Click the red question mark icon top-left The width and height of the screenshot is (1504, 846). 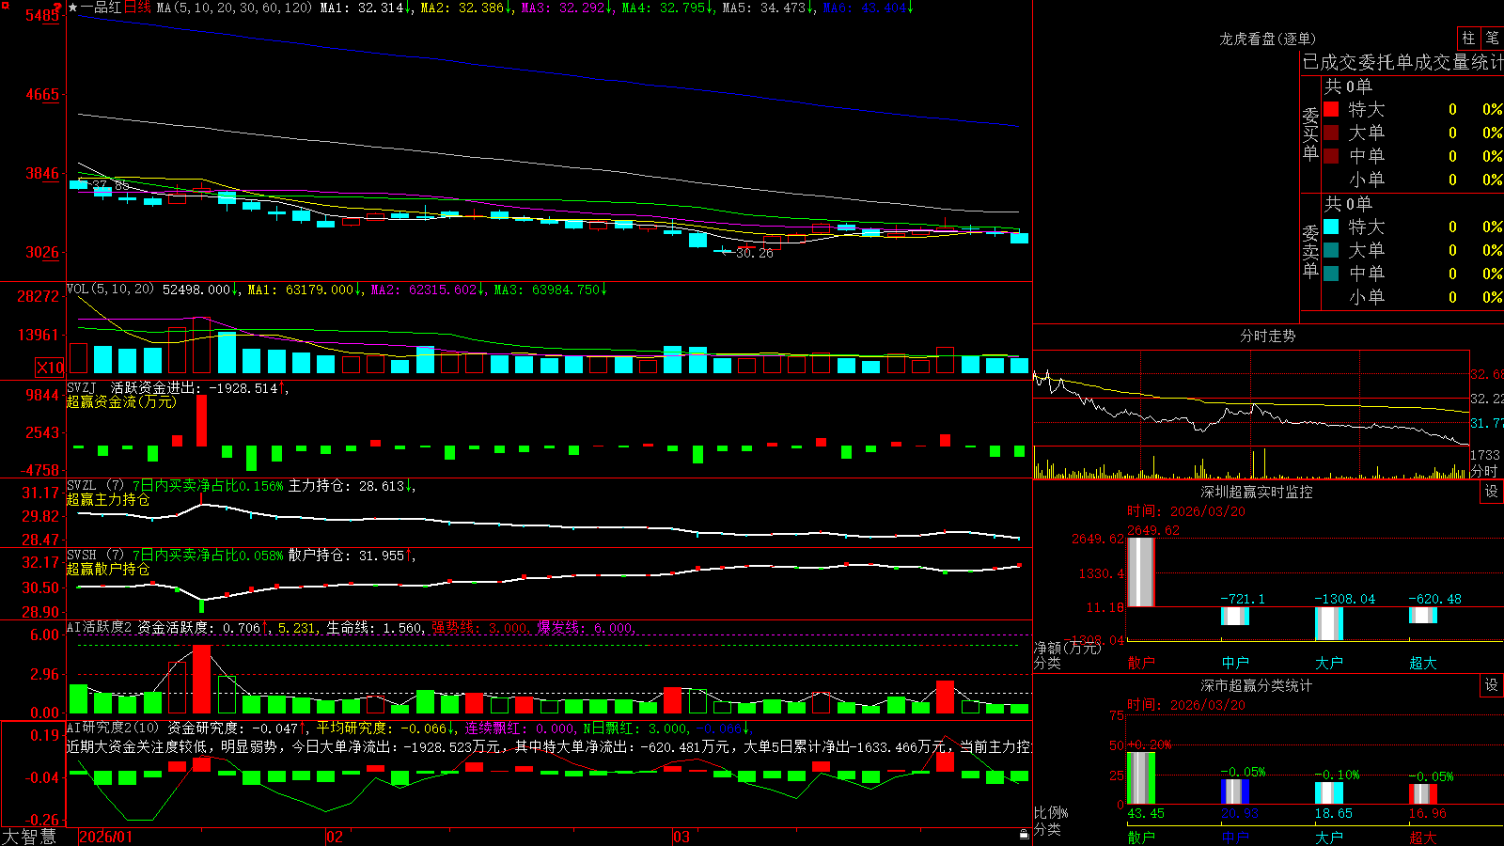(x=56, y=8)
